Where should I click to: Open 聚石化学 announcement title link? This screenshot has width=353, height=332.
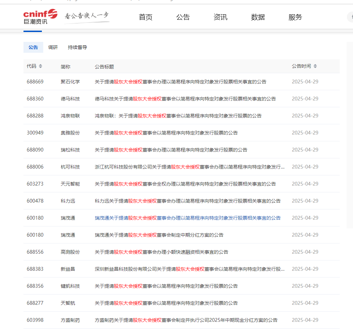pyautogui.click(x=180, y=82)
